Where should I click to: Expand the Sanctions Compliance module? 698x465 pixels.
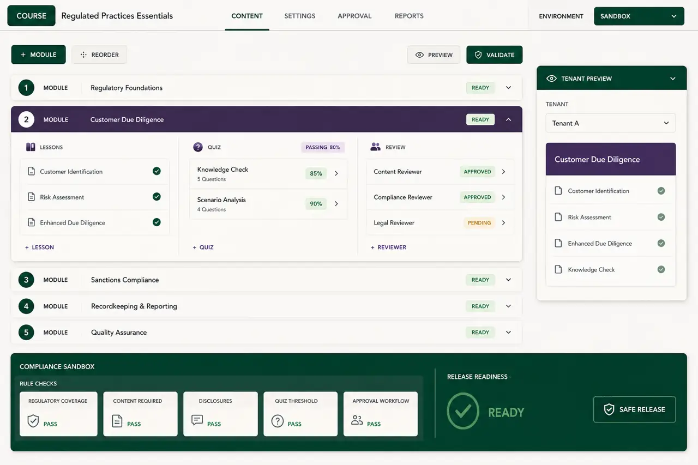[508, 280]
